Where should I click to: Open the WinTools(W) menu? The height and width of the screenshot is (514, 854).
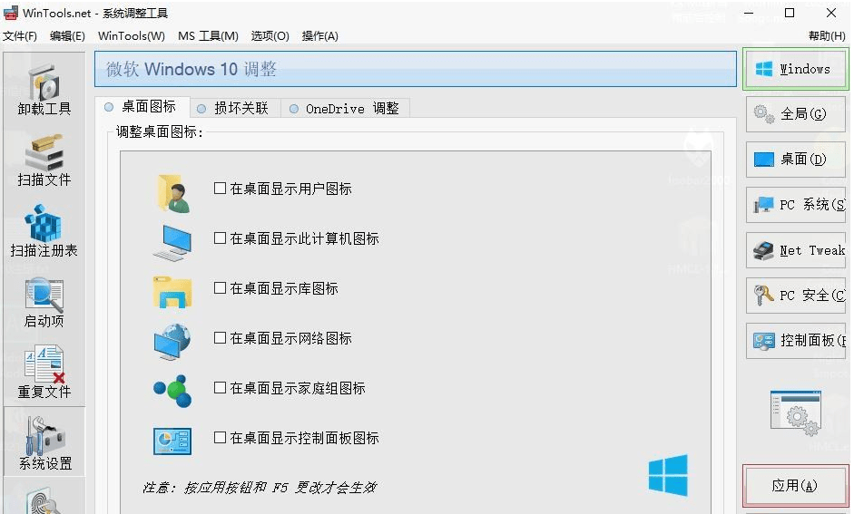click(x=132, y=36)
